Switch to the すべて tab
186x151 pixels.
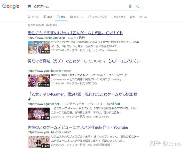point(33,17)
